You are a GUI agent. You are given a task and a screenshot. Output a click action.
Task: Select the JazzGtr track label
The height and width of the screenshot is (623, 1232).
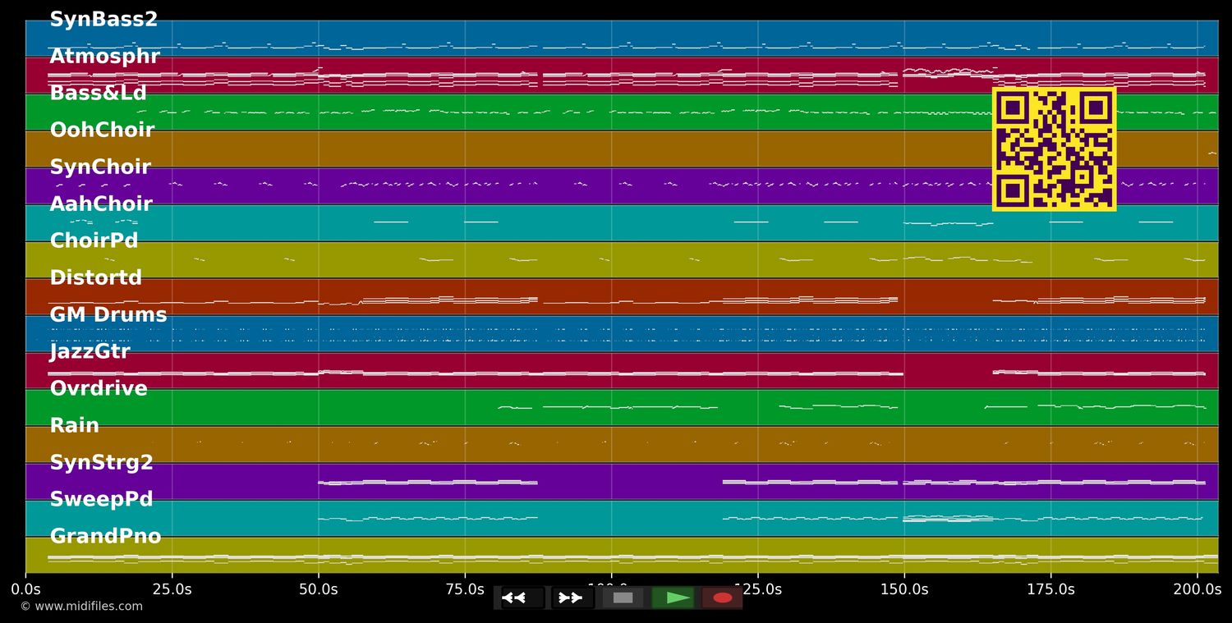point(90,352)
